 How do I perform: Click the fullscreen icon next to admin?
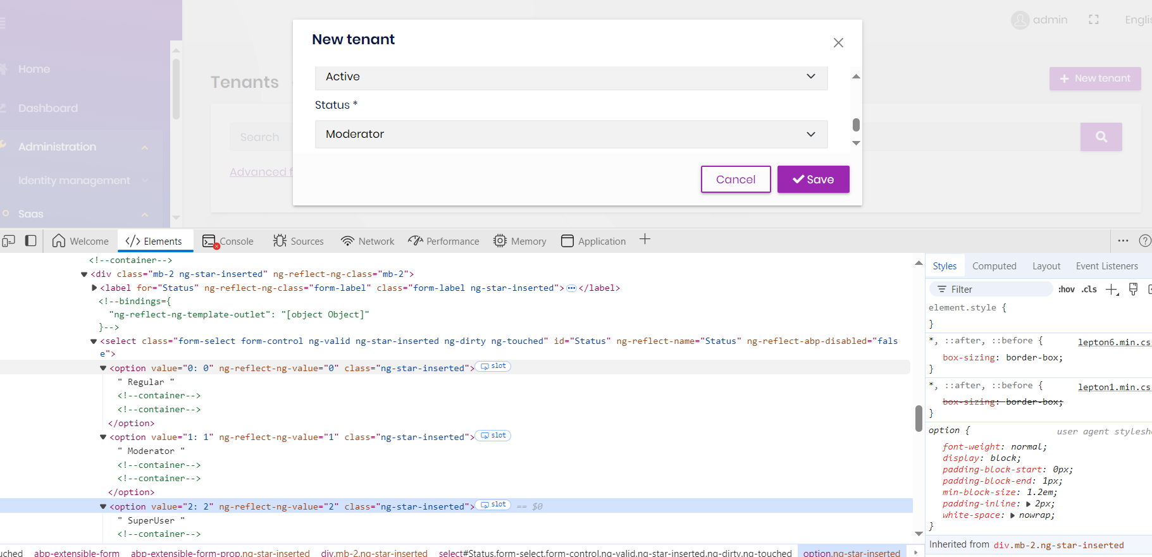1093,20
